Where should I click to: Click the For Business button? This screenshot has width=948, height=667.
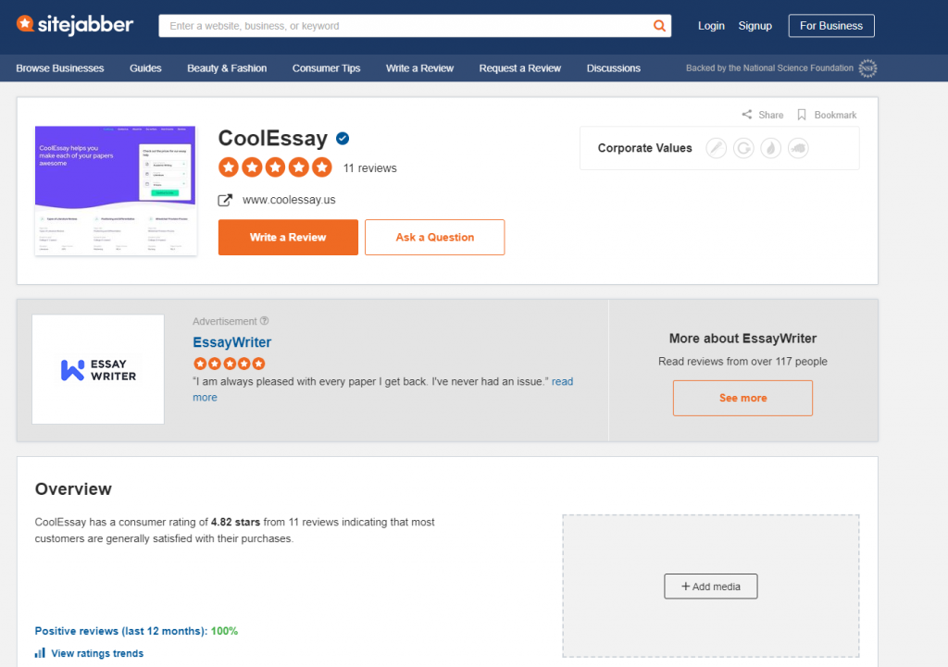pos(831,25)
